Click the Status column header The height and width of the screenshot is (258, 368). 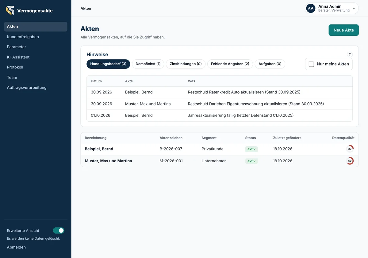coord(251,138)
